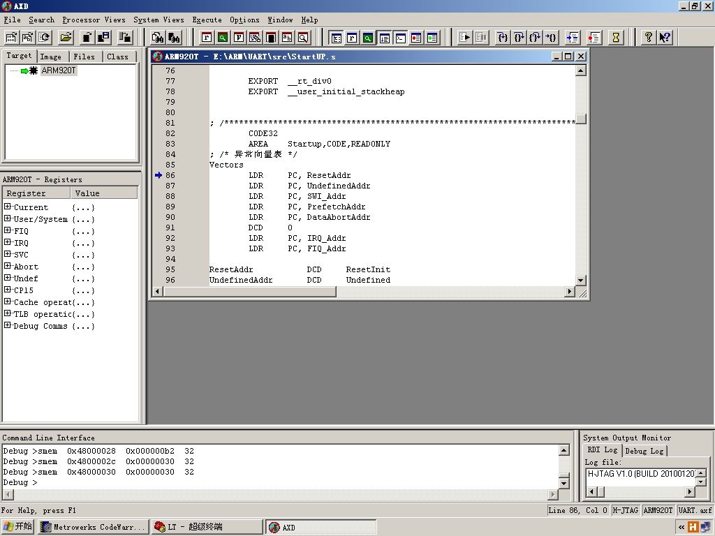The height and width of the screenshot is (536, 715).
Task: Expand the SVC register group
Action: pyautogui.click(x=7, y=254)
